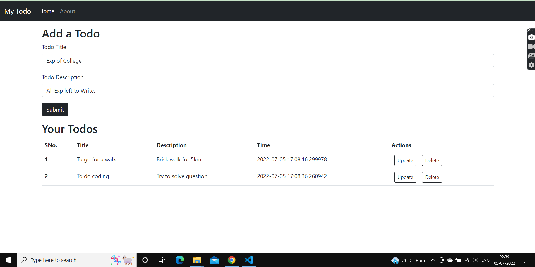Open settings gear in the capture sidebar
The height and width of the screenshot is (267, 535).
531,65
